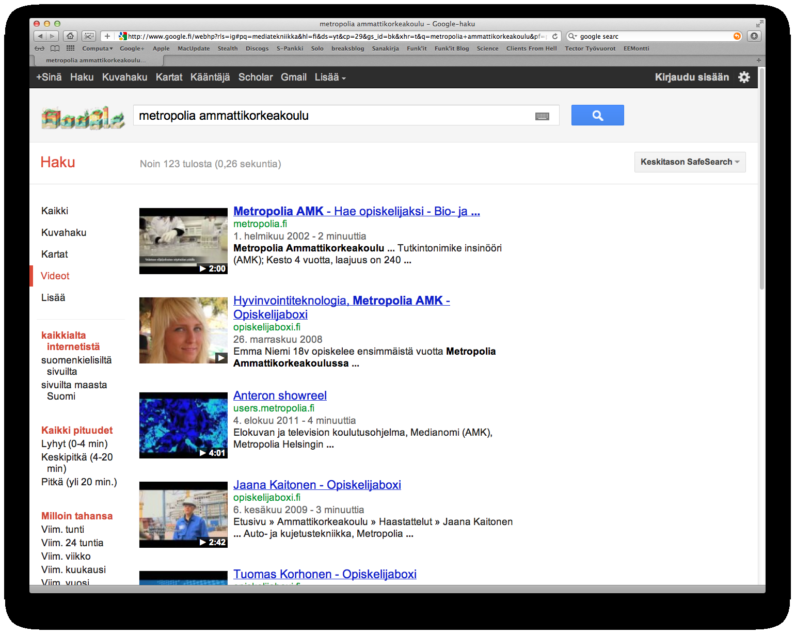The width and height of the screenshot is (795, 634).
Task: Filter by Pitkä (yli 20 min.) duration
Action: tap(79, 482)
